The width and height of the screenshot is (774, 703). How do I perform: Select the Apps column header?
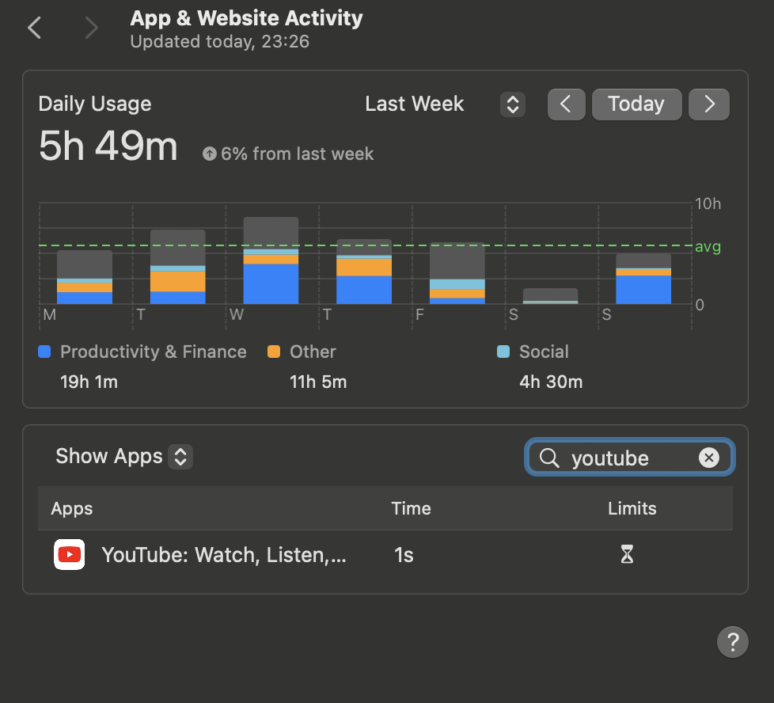pos(71,508)
